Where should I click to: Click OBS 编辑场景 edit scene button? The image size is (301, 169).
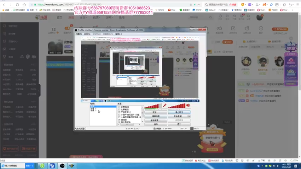(156, 116)
